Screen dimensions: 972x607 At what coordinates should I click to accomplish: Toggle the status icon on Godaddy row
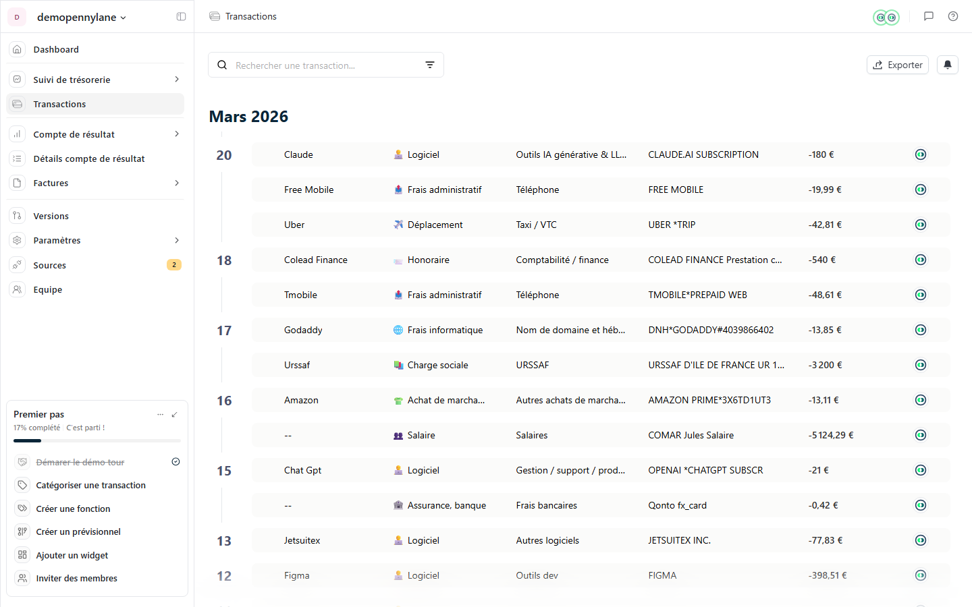coord(921,330)
